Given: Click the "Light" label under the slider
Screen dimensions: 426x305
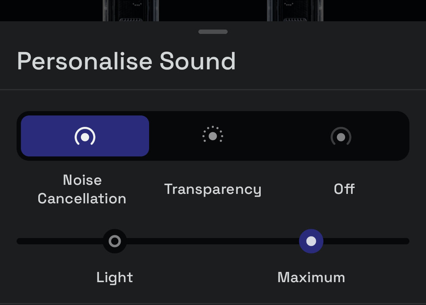Looking at the screenshot, I should click(115, 277).
